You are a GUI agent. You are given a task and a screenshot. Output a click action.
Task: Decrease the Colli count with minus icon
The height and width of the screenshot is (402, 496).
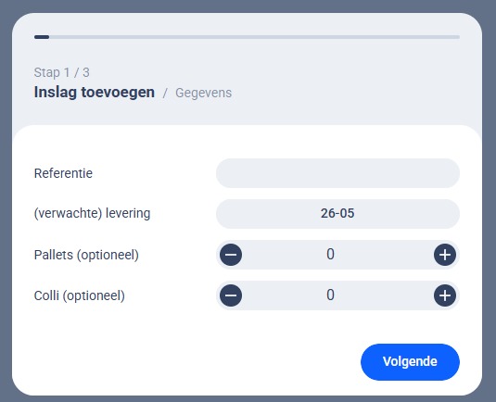(231, 295)
